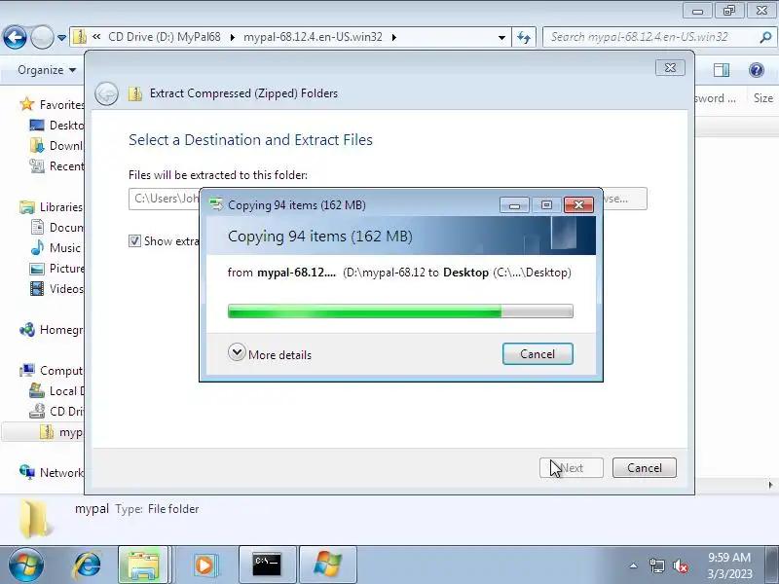Click CD Drive (D:) MyPal68 breadcrumb
This screenshot has height=584, width=779.
(x=165, y=37)
